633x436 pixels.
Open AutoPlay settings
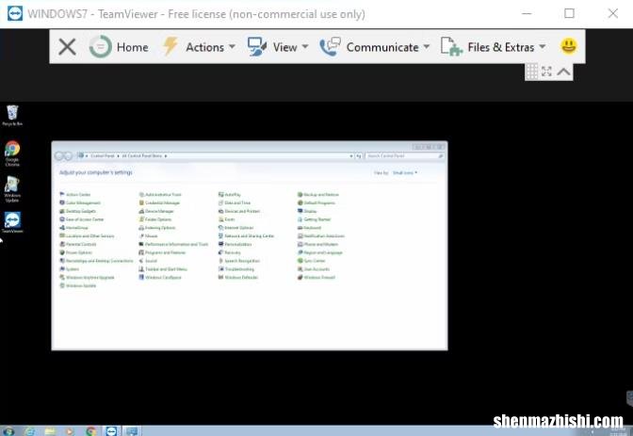pos(229,195)
